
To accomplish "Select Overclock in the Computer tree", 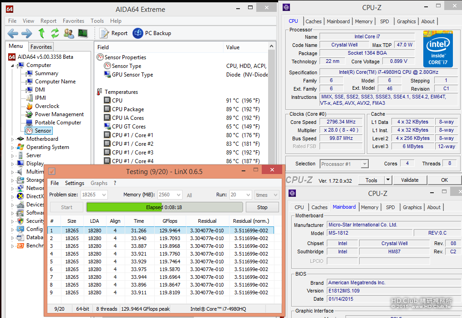I will 47,106.
